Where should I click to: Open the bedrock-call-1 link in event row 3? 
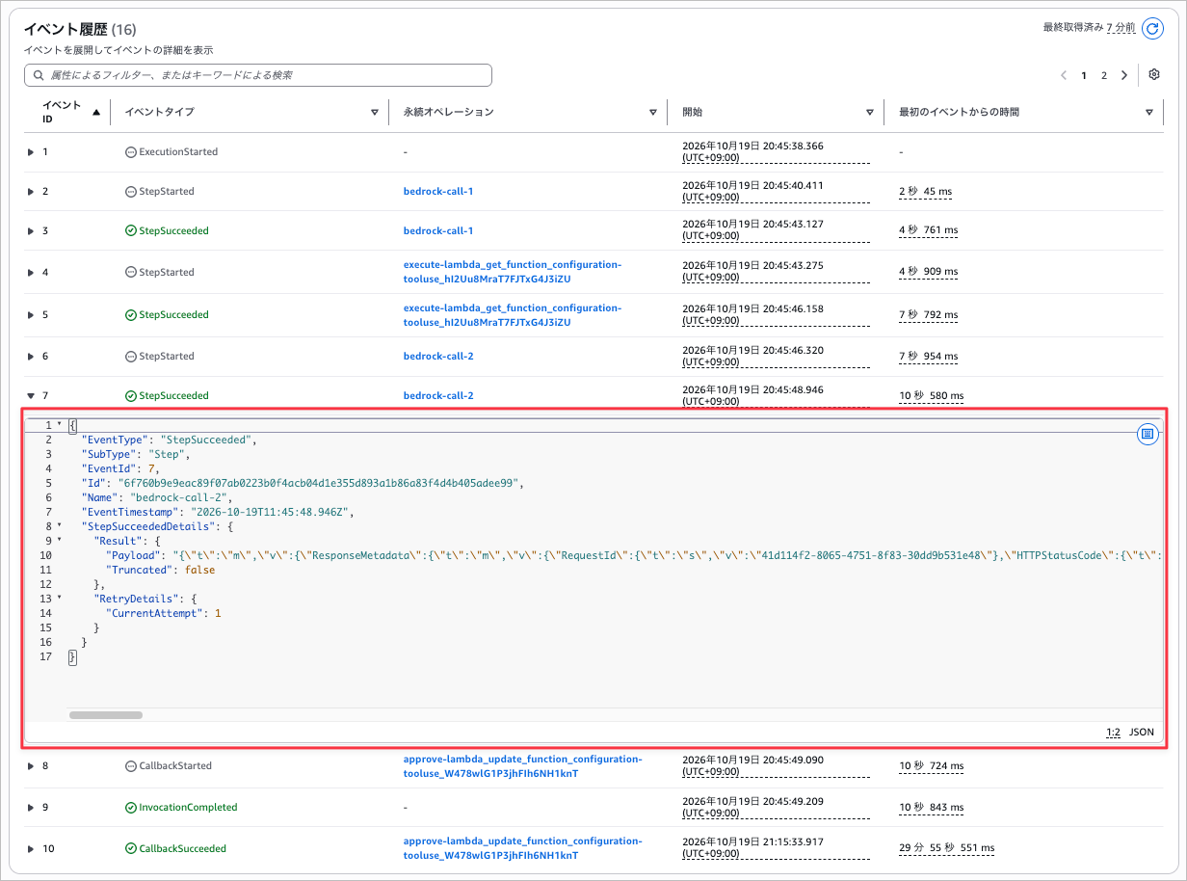pos(438,231)
